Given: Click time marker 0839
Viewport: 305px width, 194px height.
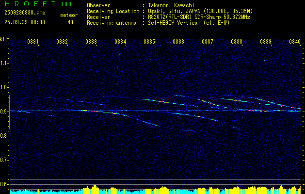Looking at the screenshot, I should point(266,42).
